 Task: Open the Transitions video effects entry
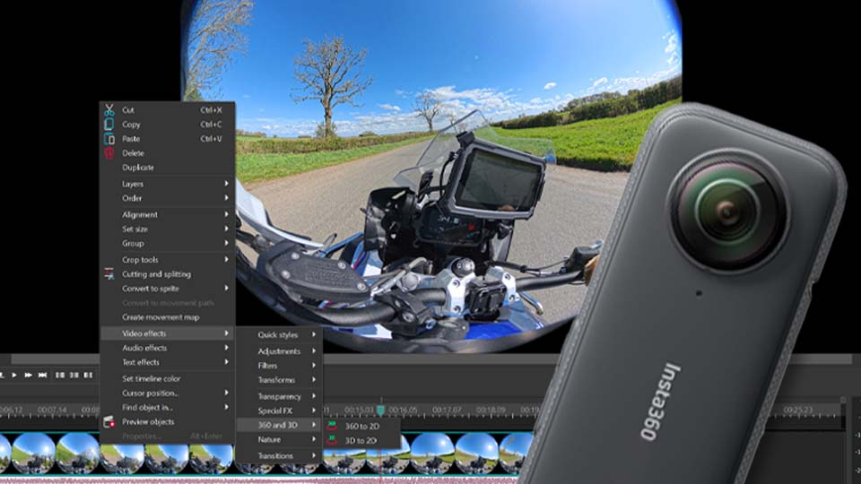coord(278,455)
